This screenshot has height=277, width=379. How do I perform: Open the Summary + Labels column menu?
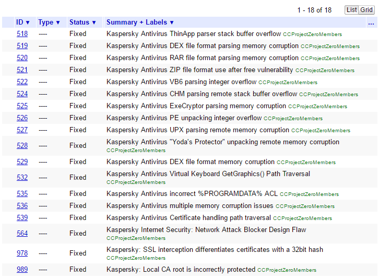(x=140, y=22)
